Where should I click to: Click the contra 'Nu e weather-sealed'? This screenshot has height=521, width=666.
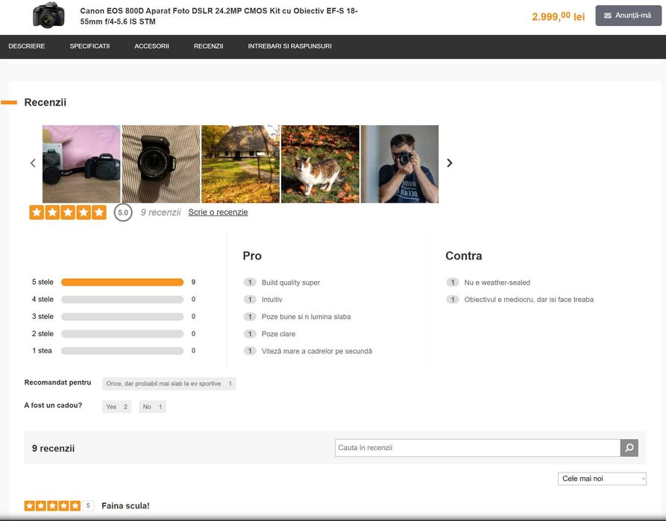[x=497, y=282]
